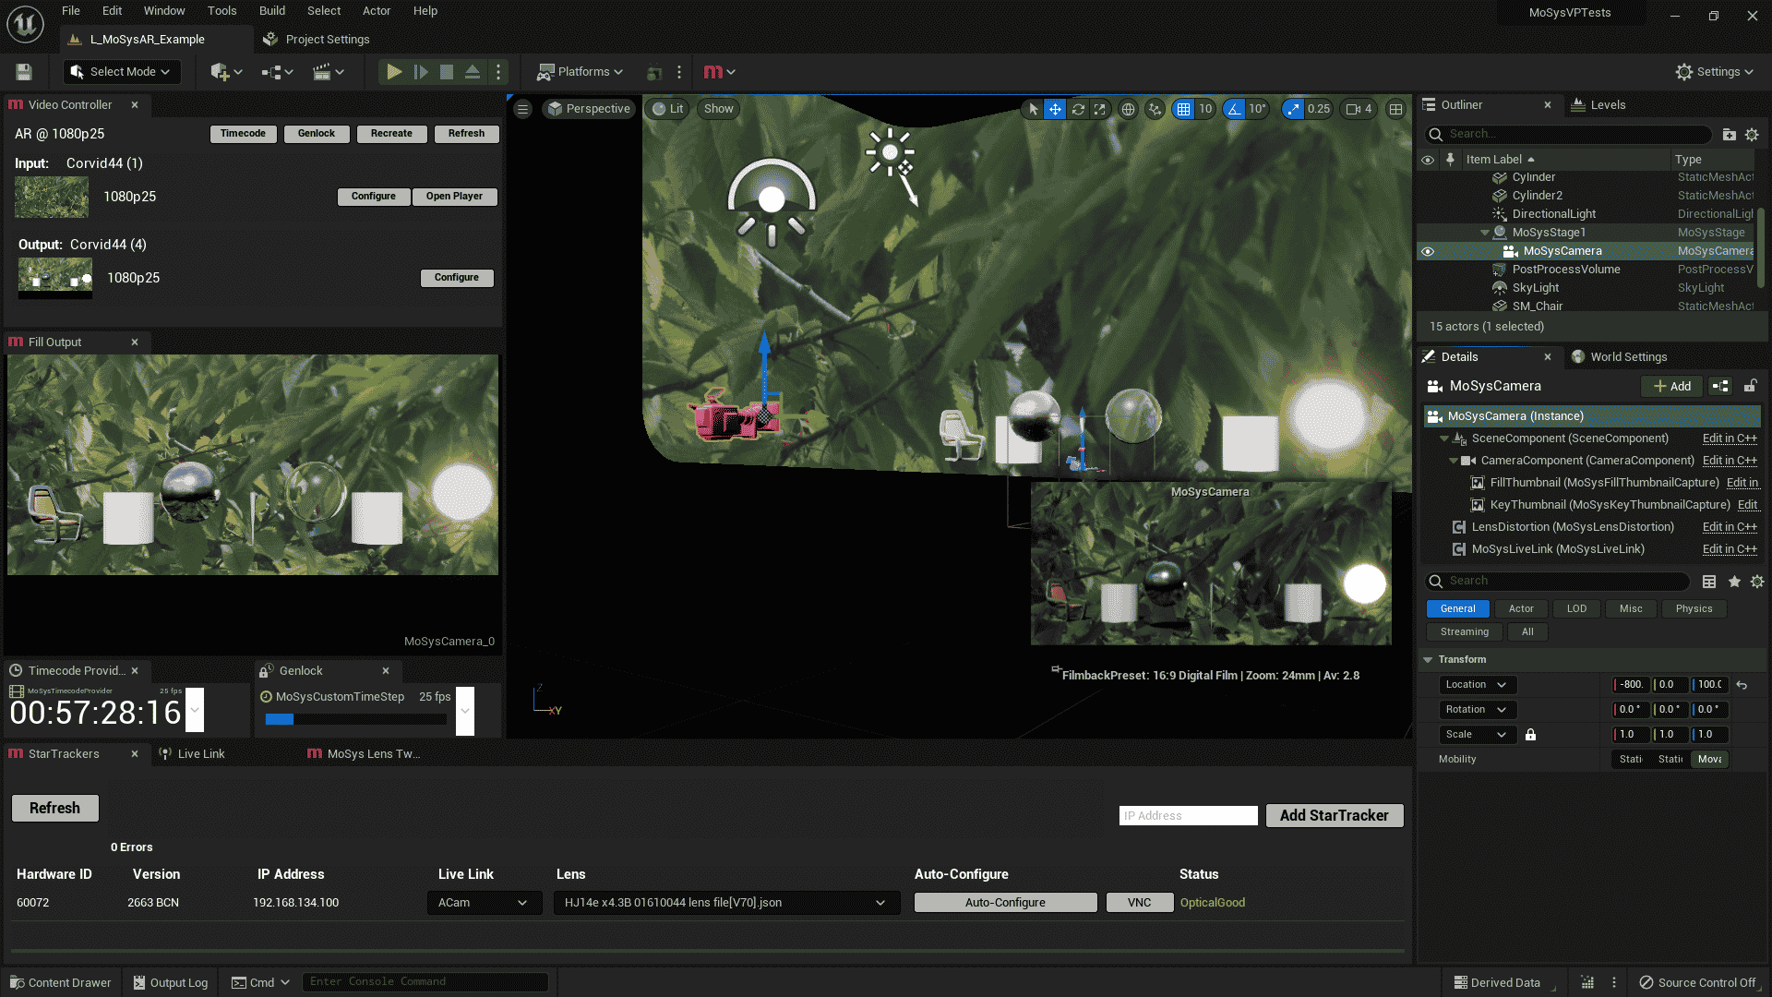The image size is (1772, 997).
Task: Toggle the Genlock panel lock icon
Action: point(265,671)
